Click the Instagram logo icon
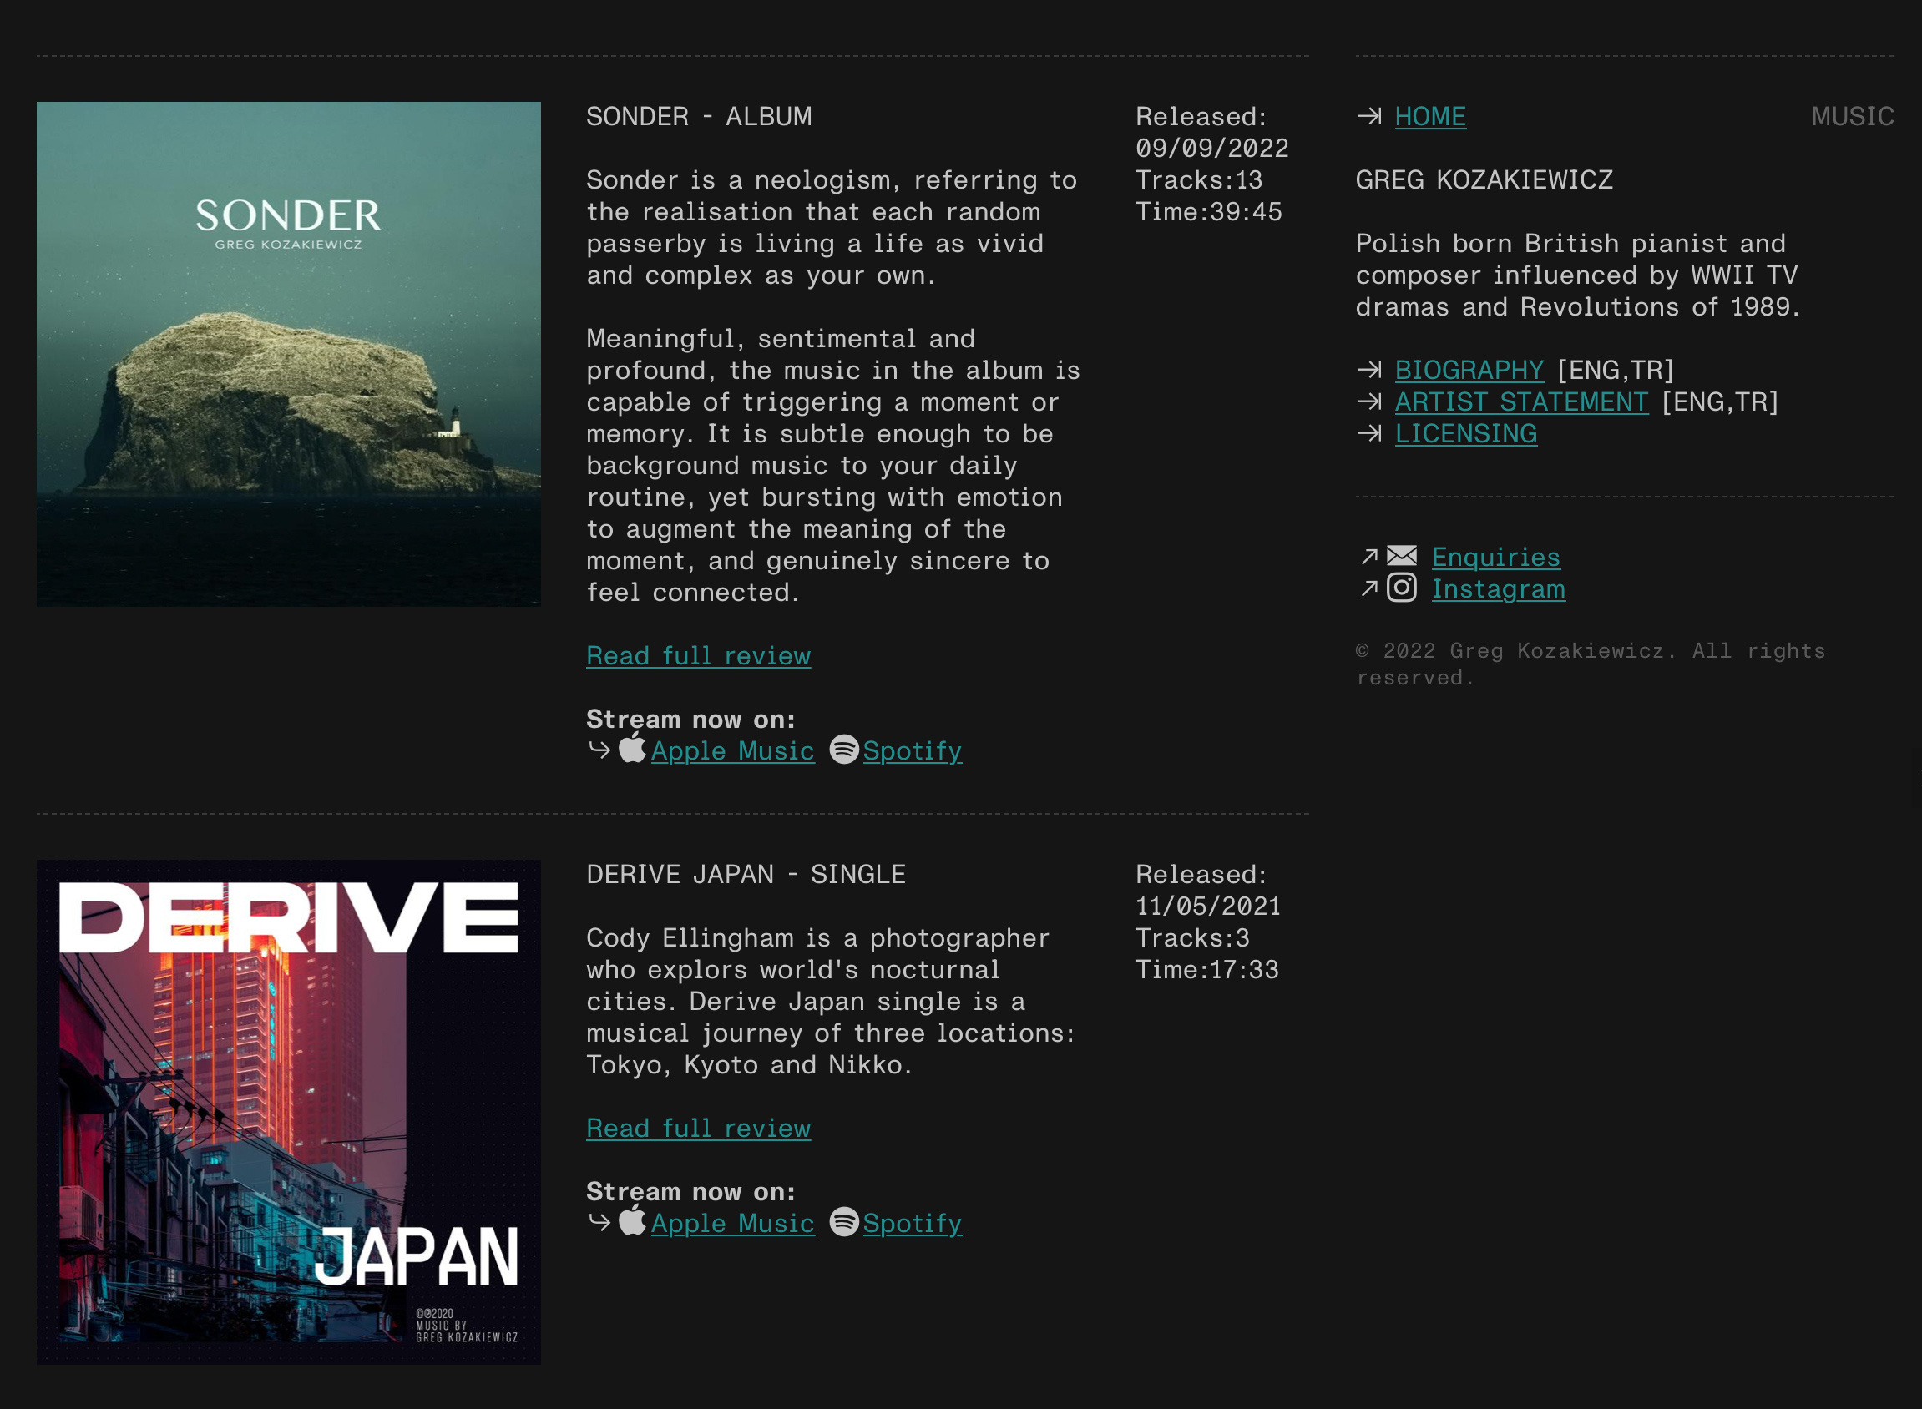 coord(1402,588)
